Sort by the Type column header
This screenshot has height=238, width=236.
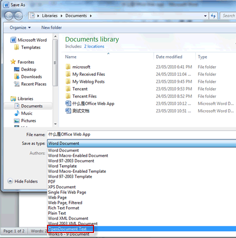click(202, 57)
